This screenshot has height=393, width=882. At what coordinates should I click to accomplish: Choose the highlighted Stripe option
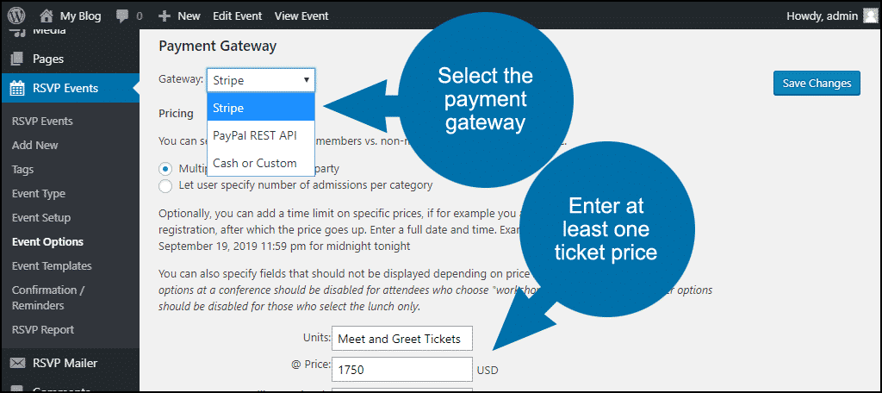pos(261,108)
